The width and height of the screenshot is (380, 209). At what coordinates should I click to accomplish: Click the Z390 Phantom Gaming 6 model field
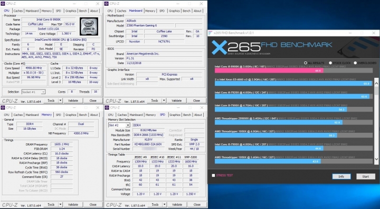(x=150, y=25)
